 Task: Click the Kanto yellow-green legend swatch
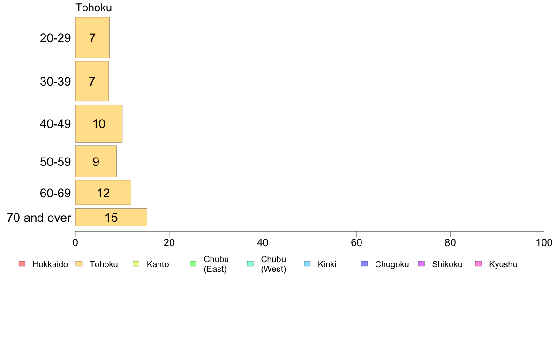click(x=136, y=263)
